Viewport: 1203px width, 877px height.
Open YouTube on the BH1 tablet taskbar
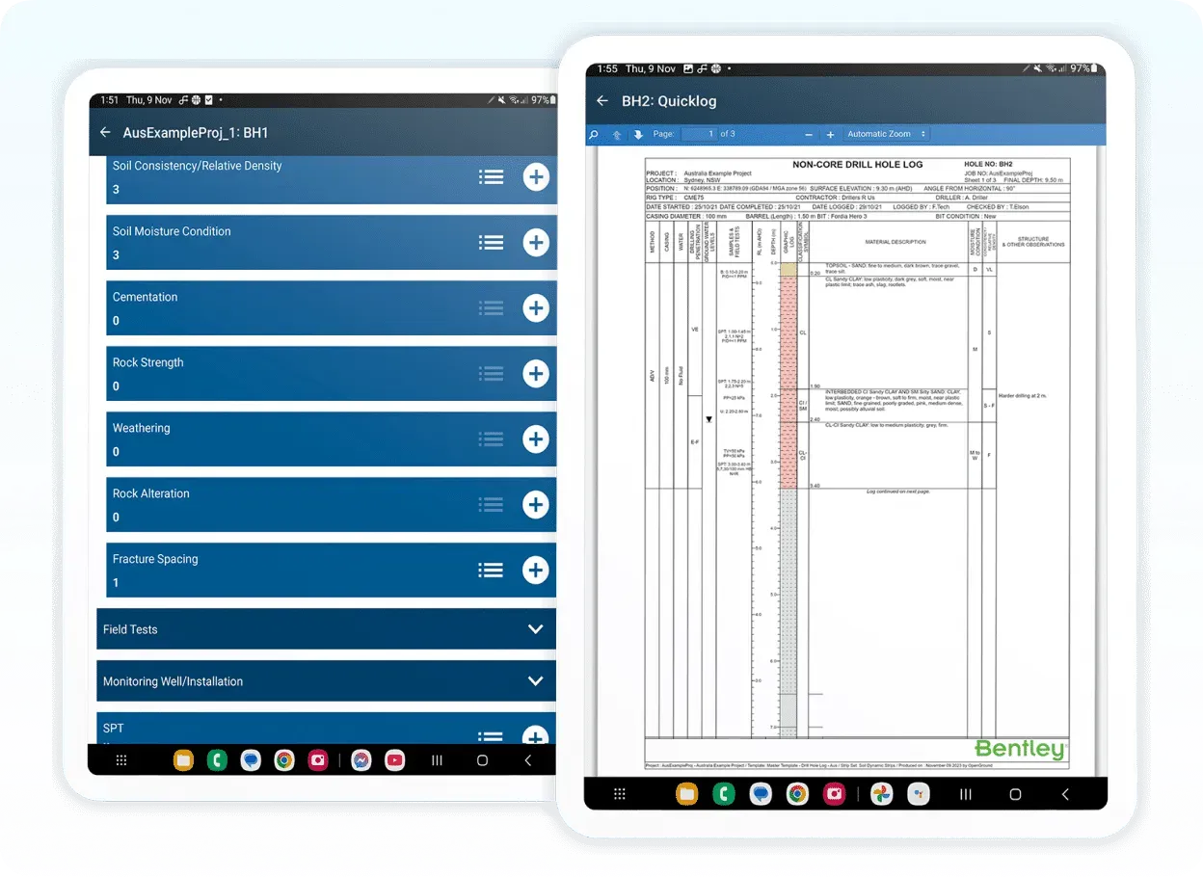pos(394,760)
